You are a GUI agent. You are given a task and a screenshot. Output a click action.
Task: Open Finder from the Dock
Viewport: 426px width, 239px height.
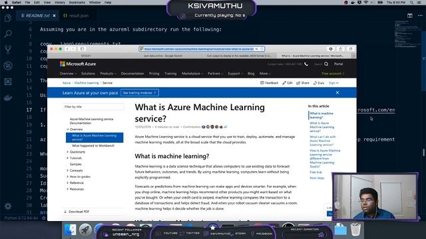coord(71,230)
